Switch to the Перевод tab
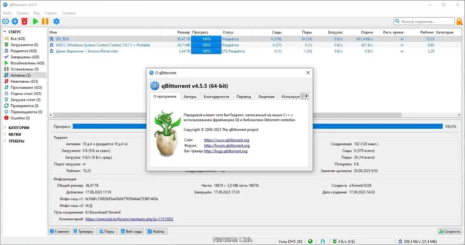This screenshot has width=465, height=245. point(244,96)
